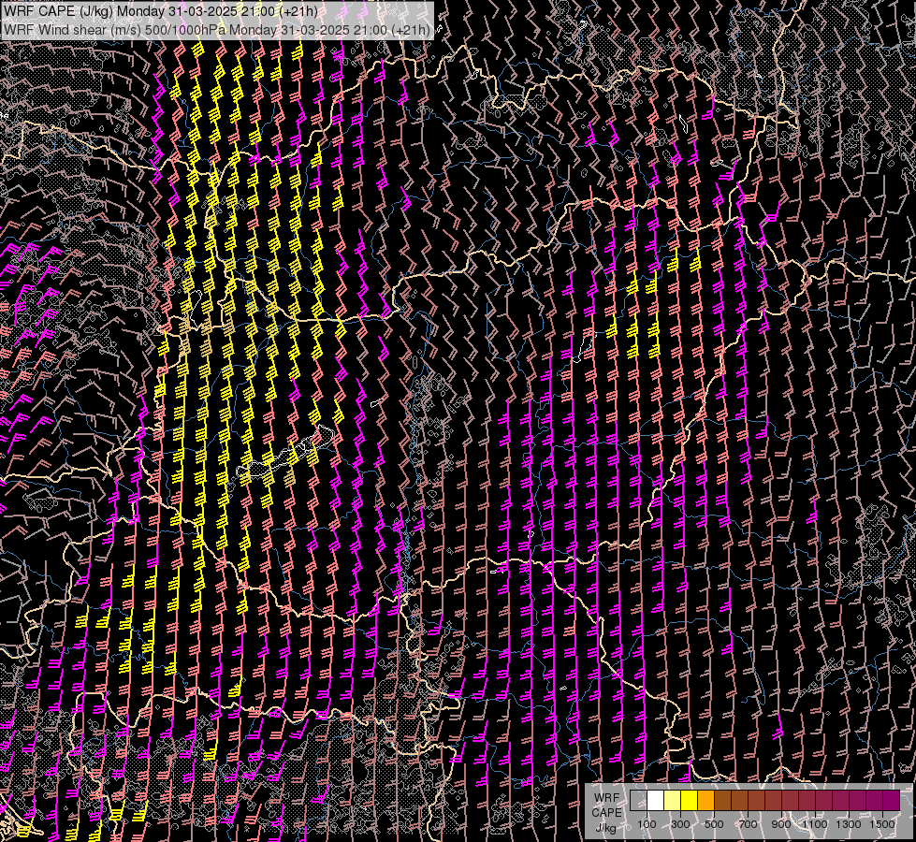Click the legend value 500
Screen dimensions: 916x842
point(714,824)
